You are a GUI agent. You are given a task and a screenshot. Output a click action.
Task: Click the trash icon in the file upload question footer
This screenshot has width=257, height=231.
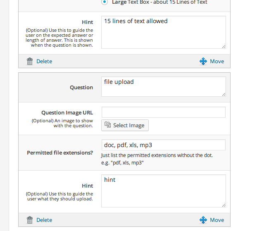(30, 220)
